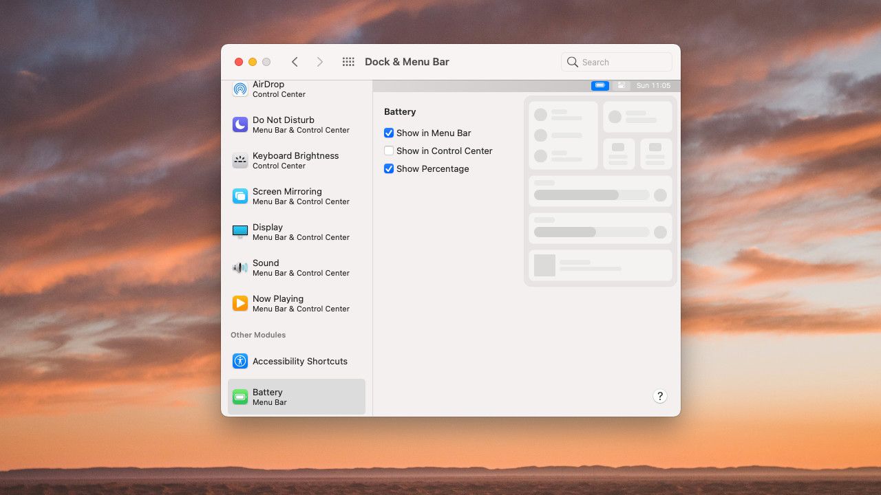Click the green Battery icon in sidebar

pos(240,397)
